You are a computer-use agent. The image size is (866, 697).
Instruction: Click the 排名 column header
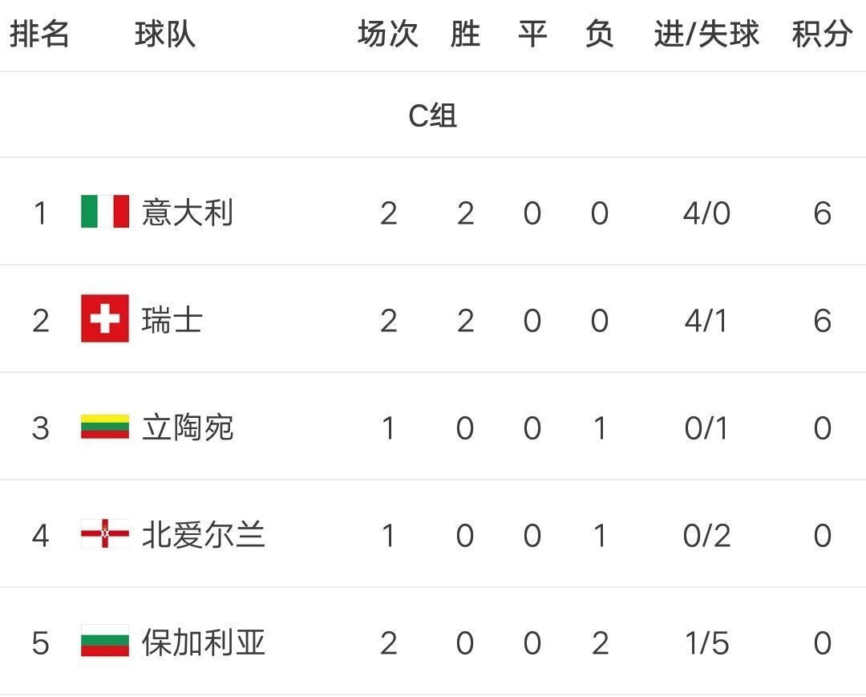pos(40,34)
